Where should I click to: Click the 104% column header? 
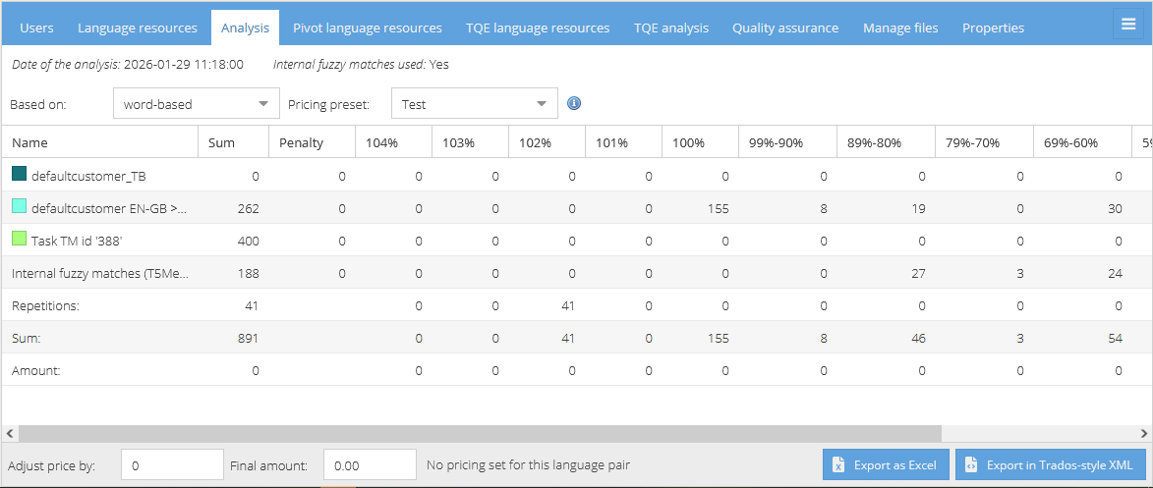[393, 141]
